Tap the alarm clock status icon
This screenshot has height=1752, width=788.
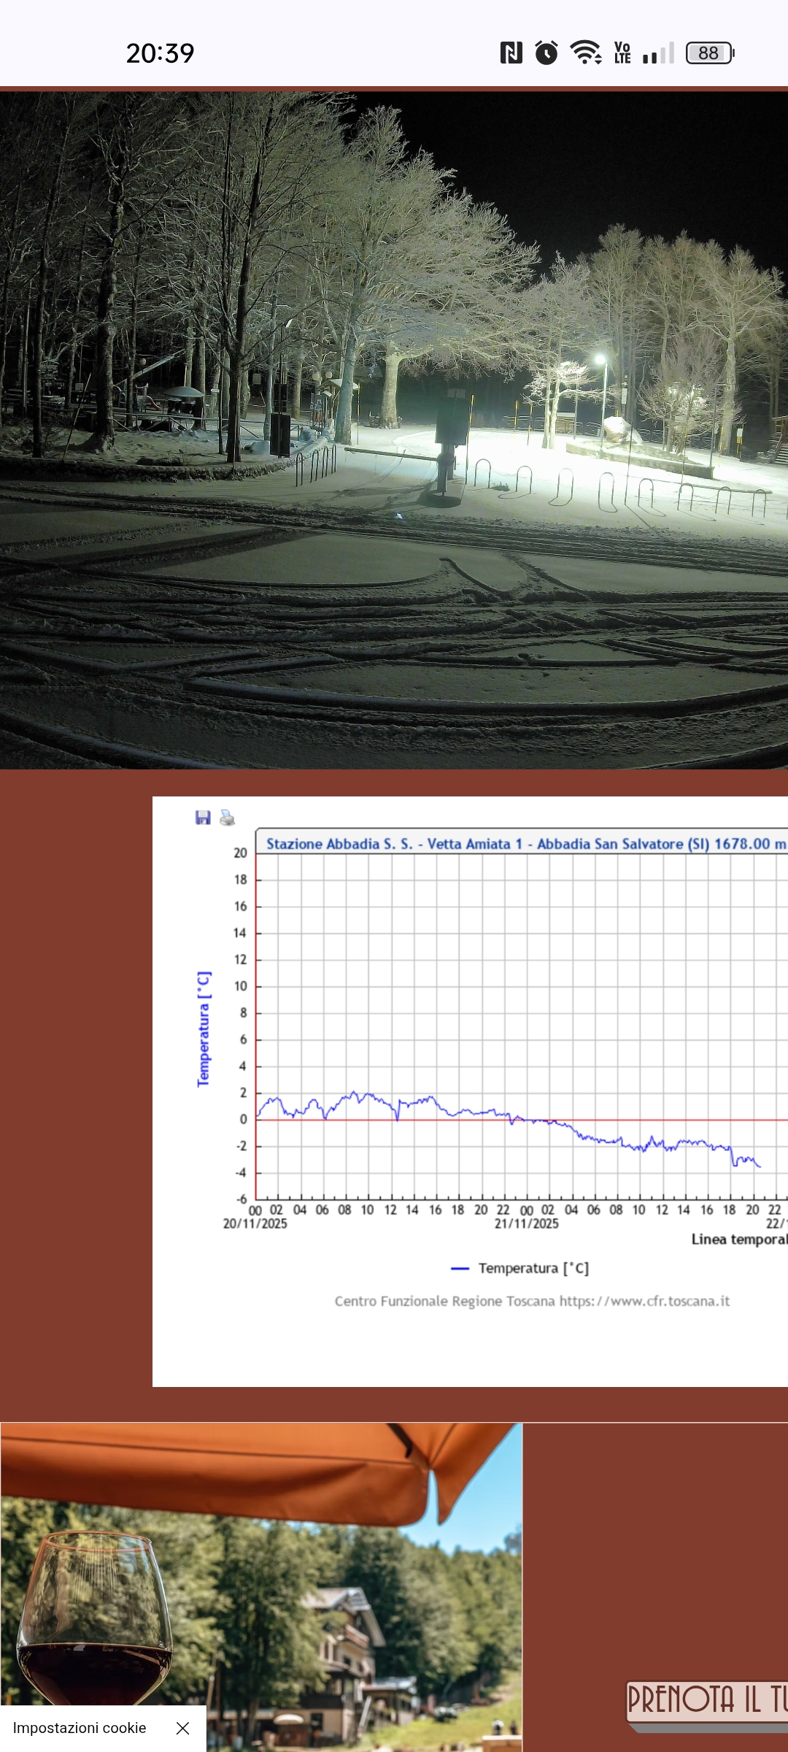tap(546, 53)
